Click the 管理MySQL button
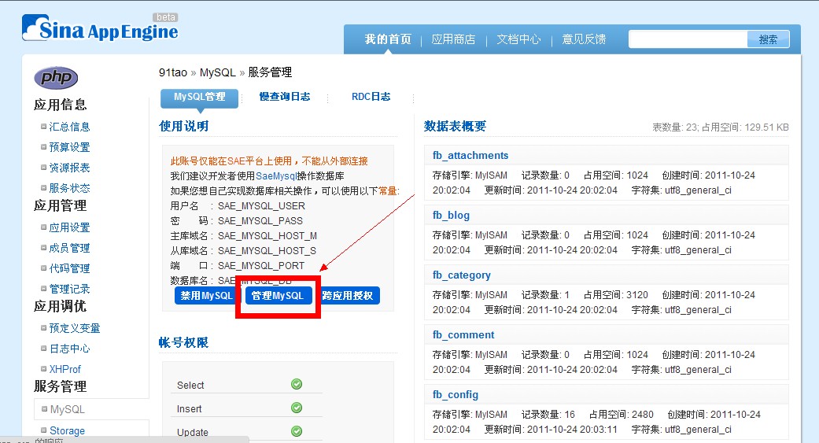This screenshot has height=443, width=819. coord(278,296)
